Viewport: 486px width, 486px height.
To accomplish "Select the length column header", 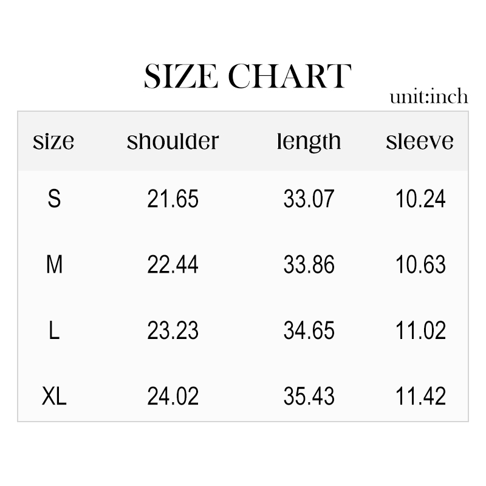I will pos(309,142).
